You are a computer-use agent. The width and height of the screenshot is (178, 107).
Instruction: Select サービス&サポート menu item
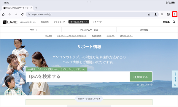79,22
